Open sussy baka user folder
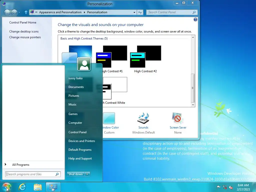The image size is (256, 192). point(75,78)
